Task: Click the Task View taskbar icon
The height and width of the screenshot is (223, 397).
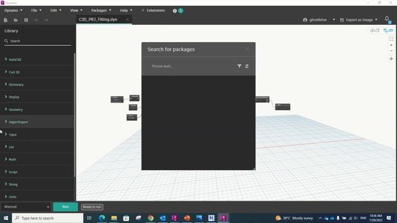Action: click(x=89, y=218)
